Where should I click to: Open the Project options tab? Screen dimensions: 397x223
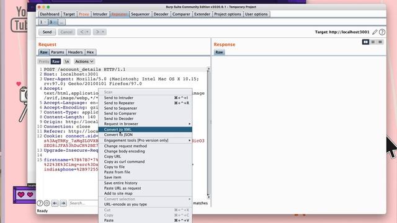(228, 14)
